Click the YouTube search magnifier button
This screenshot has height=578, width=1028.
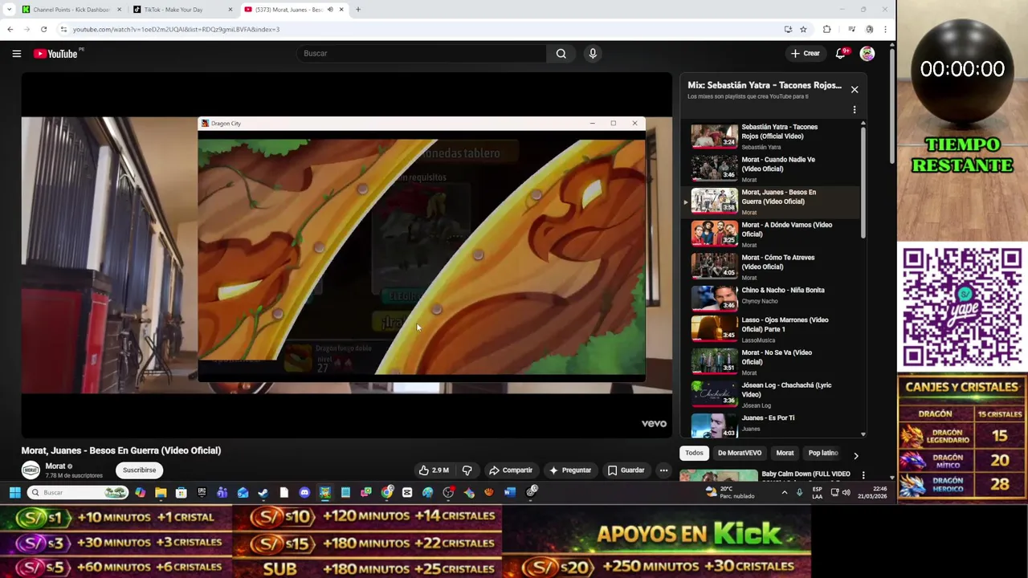click(x=561, y=54)
